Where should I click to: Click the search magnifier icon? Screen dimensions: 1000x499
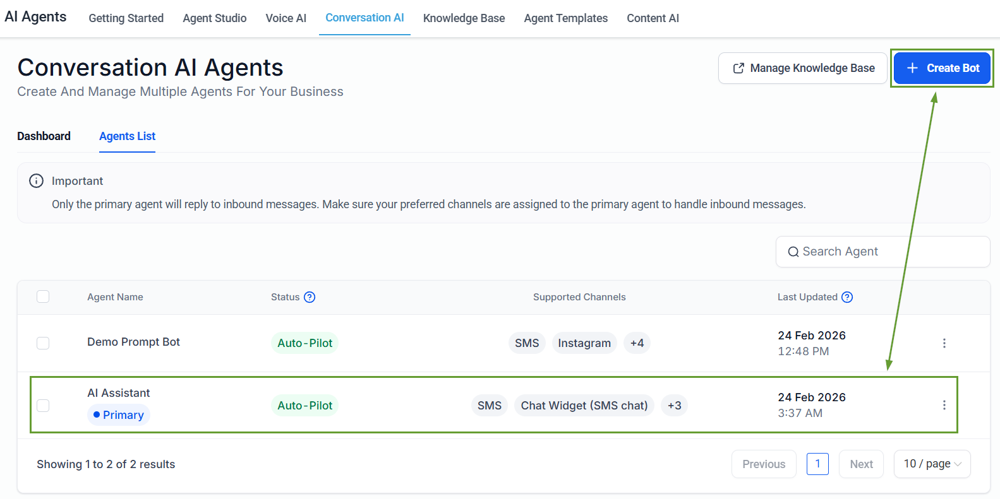[x=793, y=252]
